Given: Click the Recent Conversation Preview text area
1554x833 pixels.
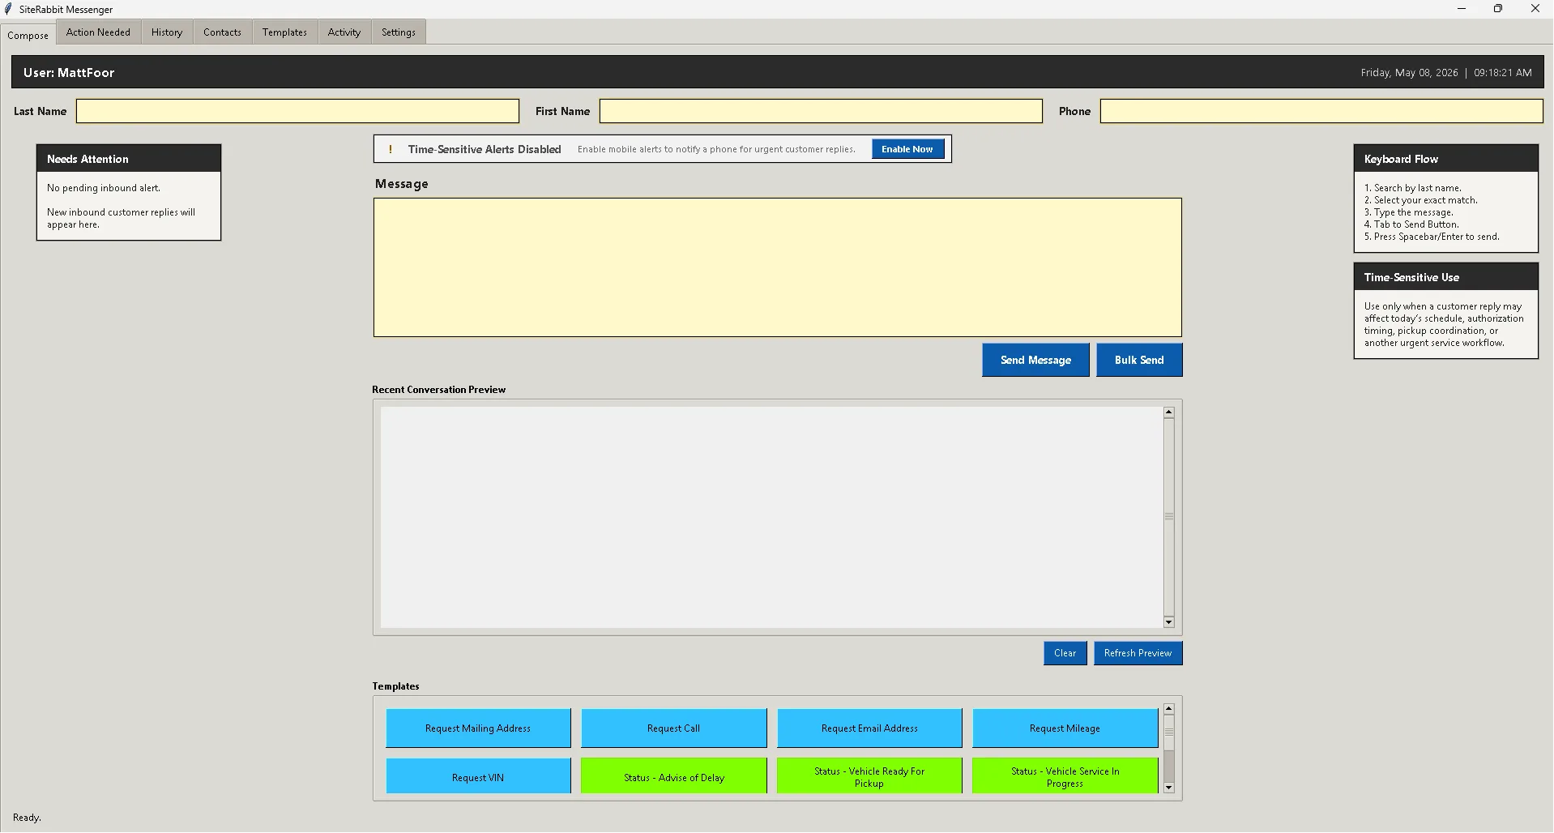Looking at the screenshot, I should [772, 517].
